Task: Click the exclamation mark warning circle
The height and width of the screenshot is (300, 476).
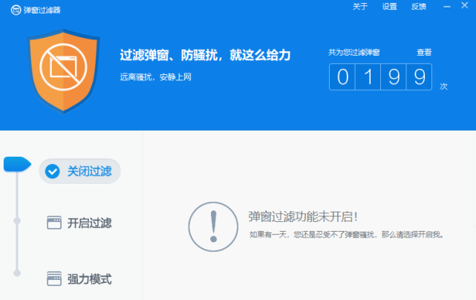Action: pyautogui.click(x=213, y=226)
